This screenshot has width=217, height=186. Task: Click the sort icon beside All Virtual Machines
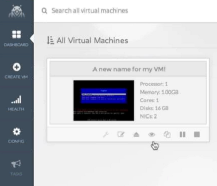[50, 40]
